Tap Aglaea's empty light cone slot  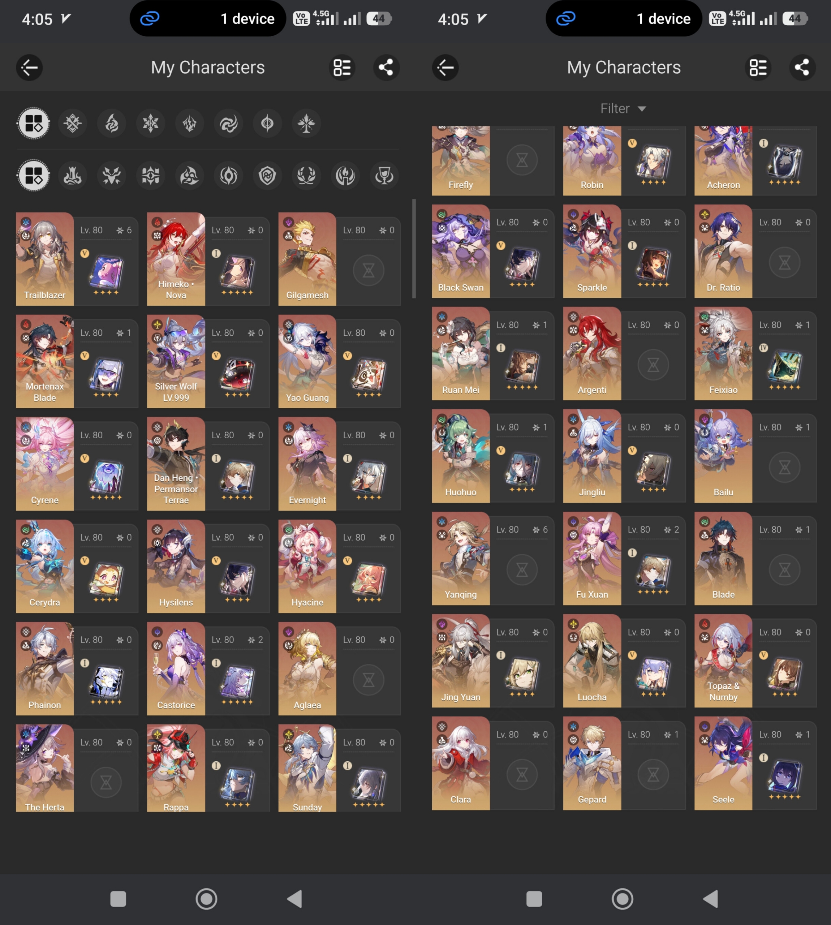369,680
